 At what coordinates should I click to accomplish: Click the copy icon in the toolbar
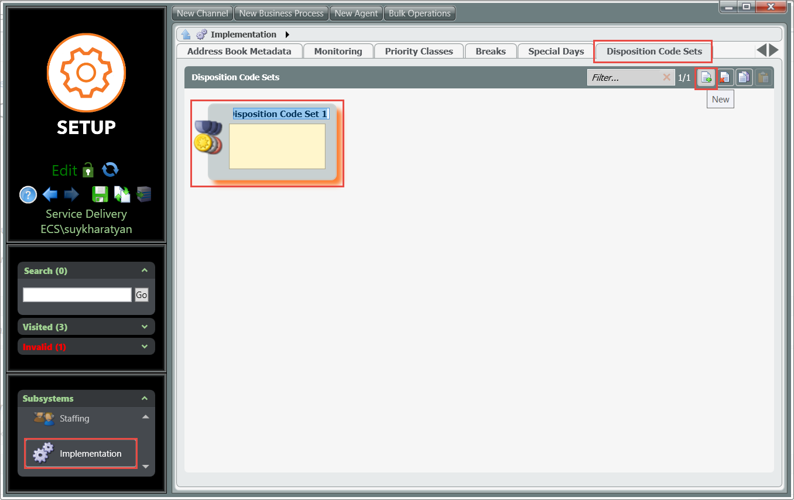(x=744, y=77)
